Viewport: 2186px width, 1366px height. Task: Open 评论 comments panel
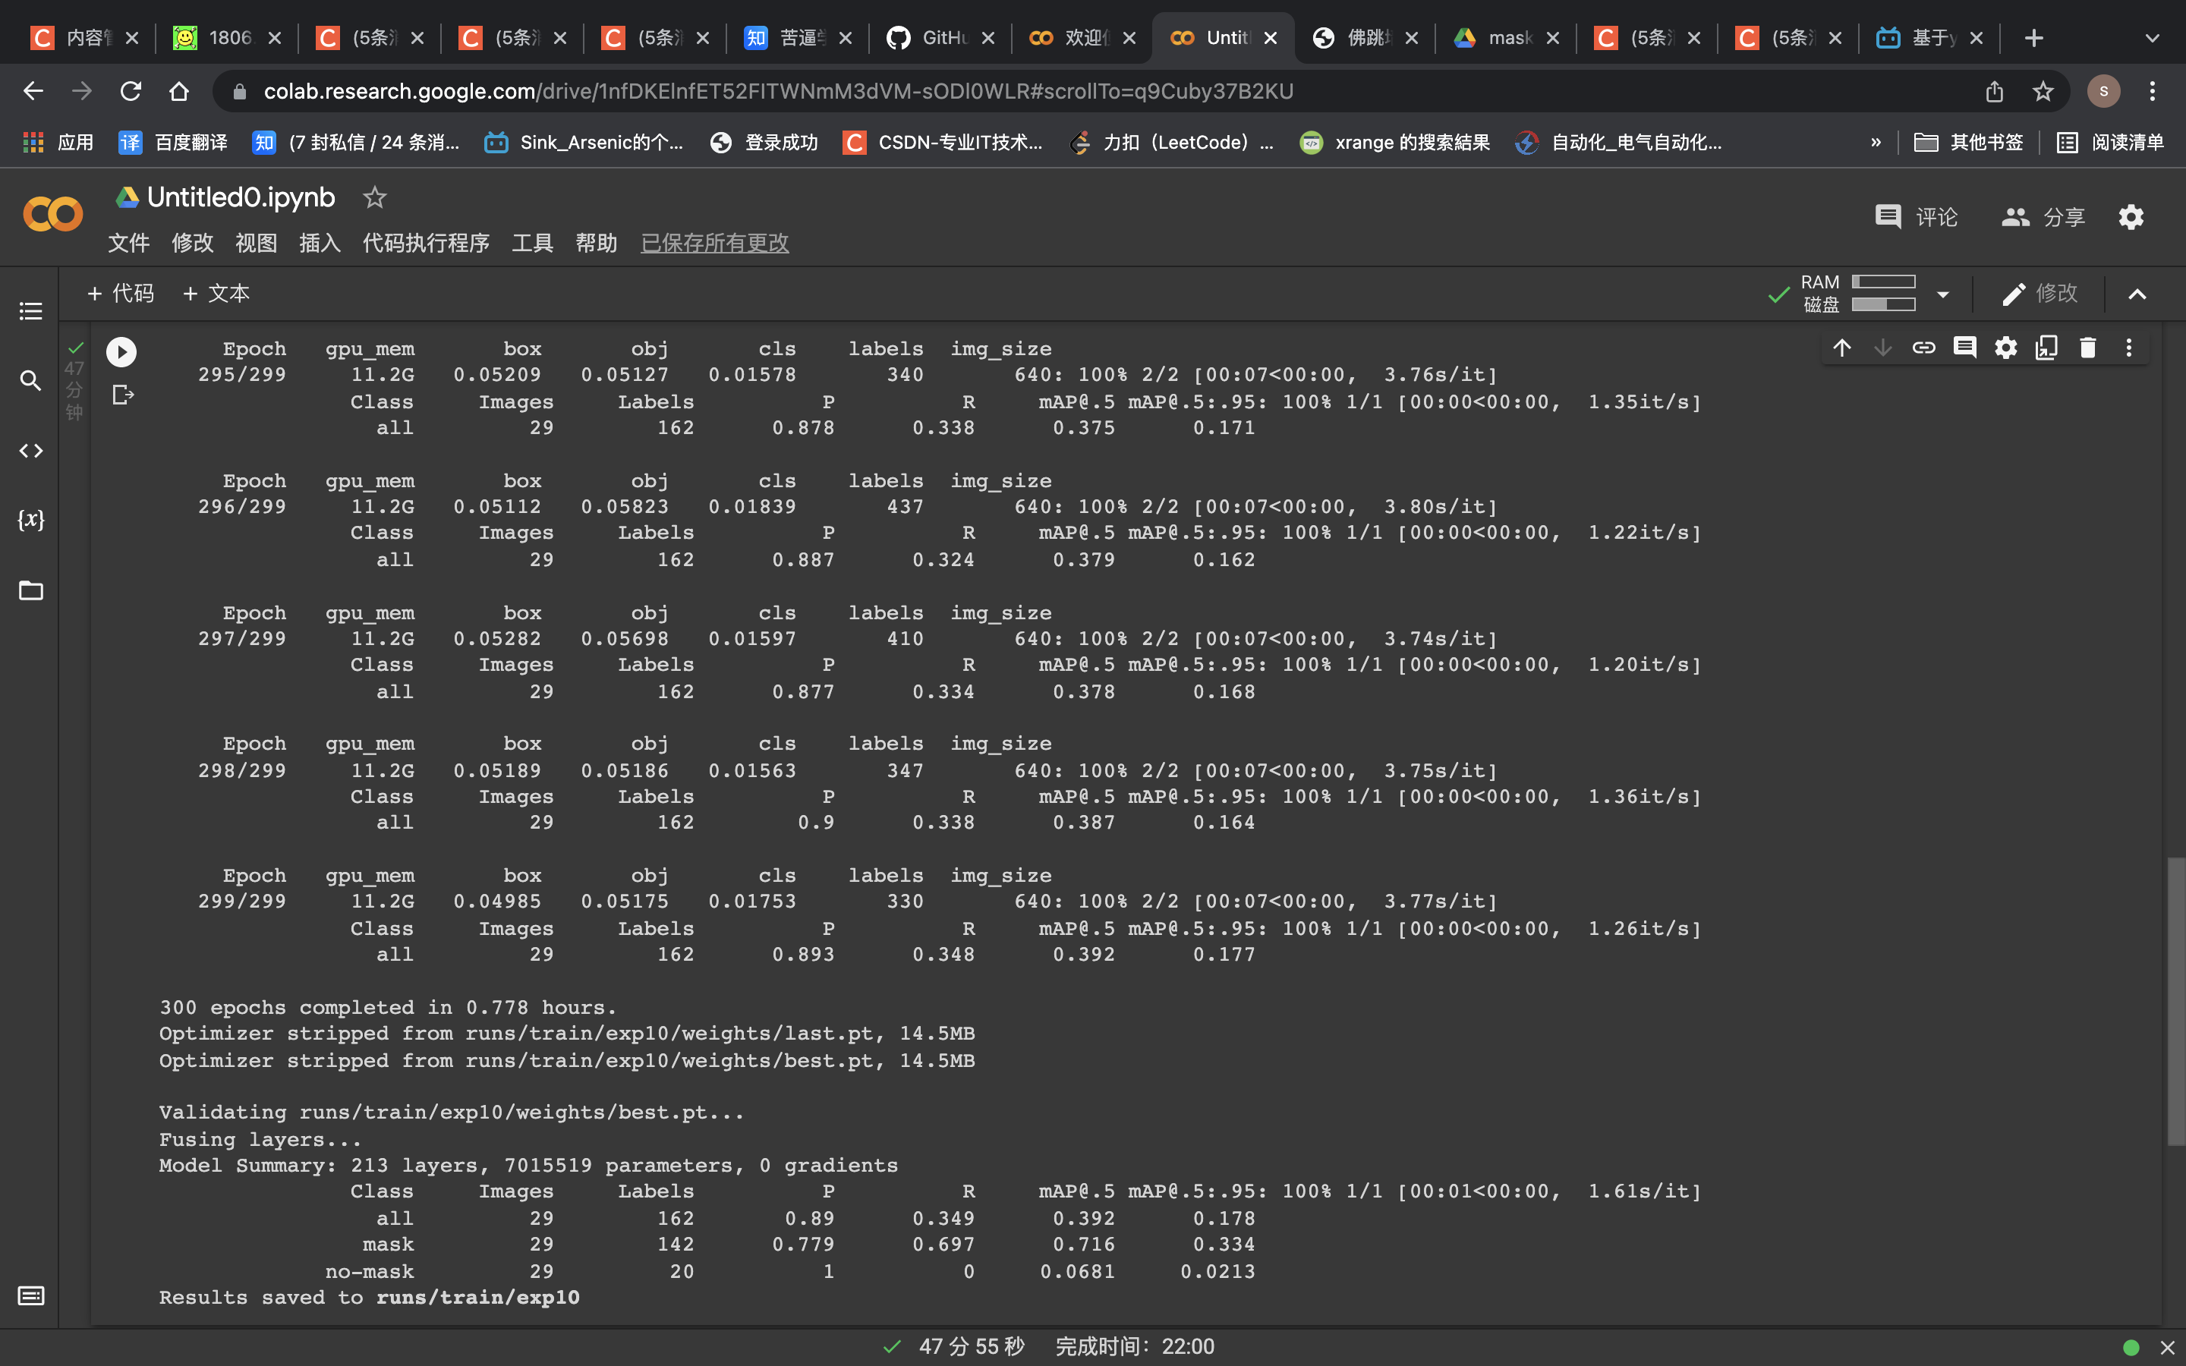coord(1916,217)
